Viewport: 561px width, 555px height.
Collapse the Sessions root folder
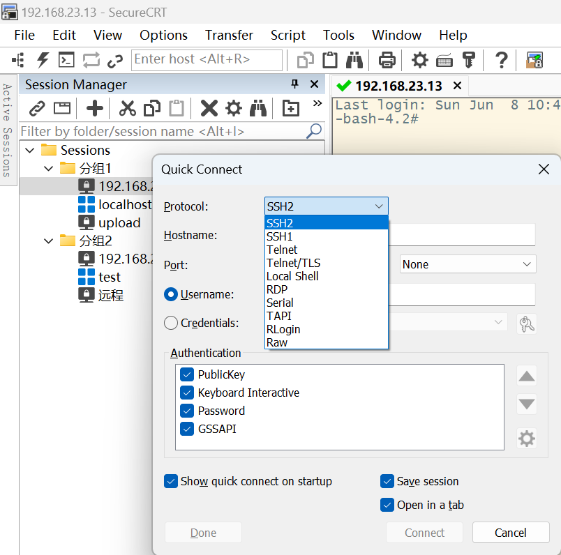[x=30, y=150]
